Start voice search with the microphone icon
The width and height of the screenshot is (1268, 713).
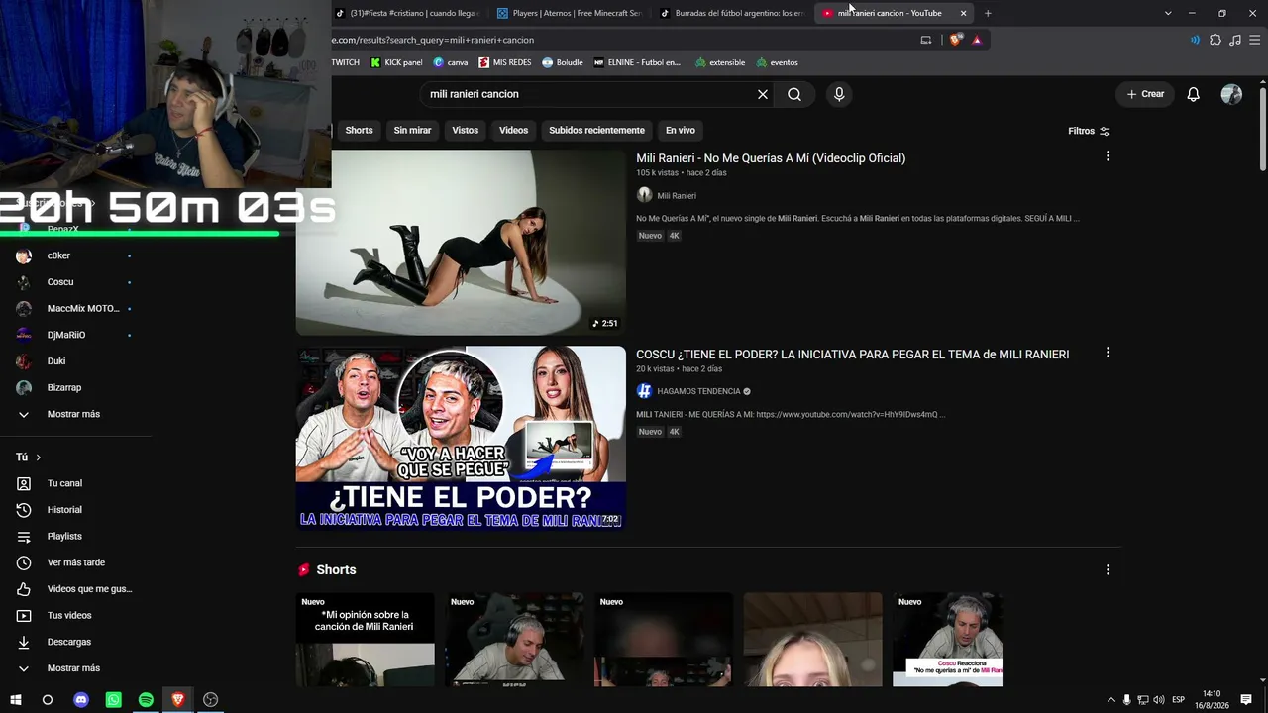839,94
